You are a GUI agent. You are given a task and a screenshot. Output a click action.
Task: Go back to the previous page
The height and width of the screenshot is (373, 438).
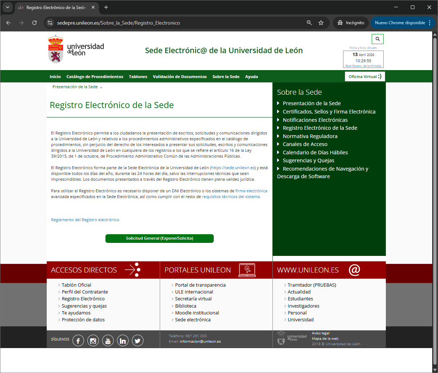coord(8,23)
